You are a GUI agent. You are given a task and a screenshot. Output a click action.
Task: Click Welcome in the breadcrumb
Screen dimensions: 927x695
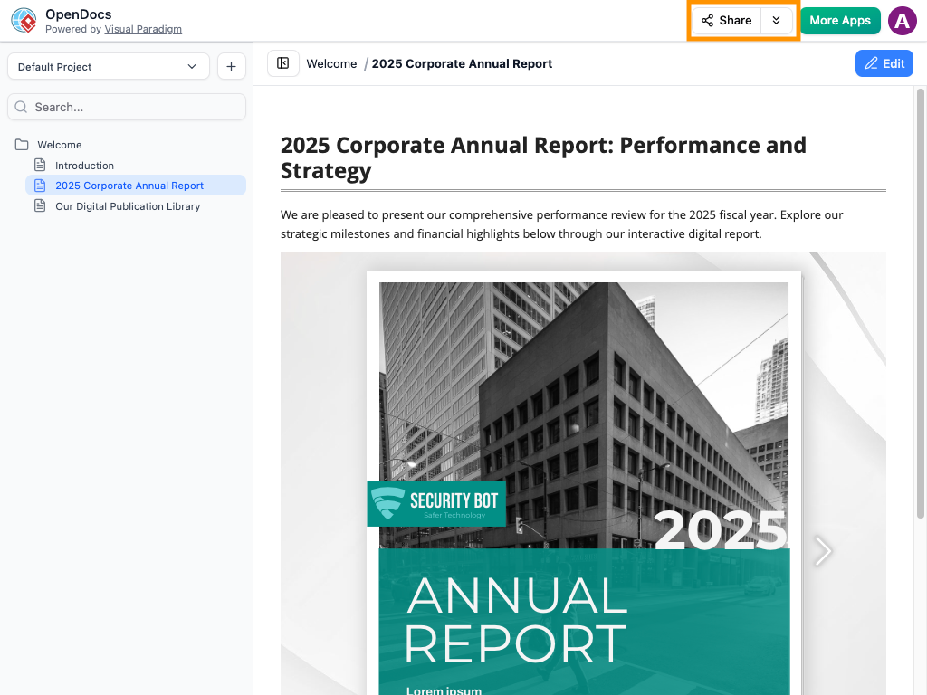click(331, 64)
